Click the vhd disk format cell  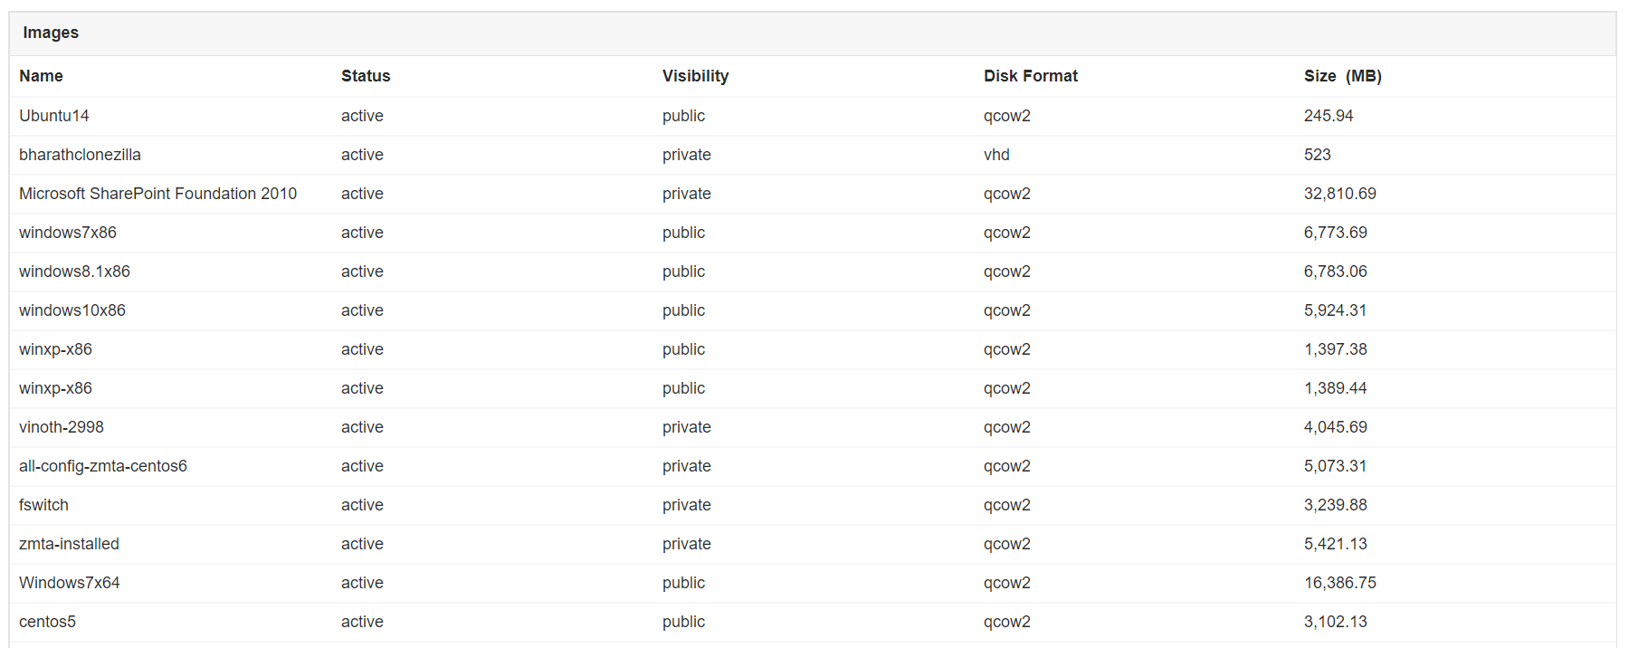(996, 155)
